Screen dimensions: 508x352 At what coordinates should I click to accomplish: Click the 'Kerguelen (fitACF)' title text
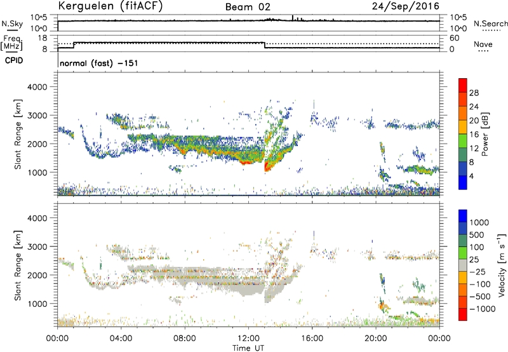coord(110,6)
